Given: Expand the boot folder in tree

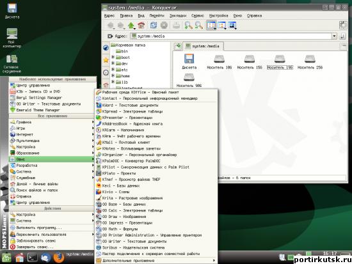Looking at the screenshot, I should click(x=113, y=57).
